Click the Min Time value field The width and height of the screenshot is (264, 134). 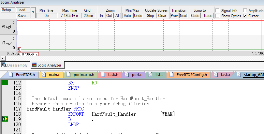tap(47, 16)
